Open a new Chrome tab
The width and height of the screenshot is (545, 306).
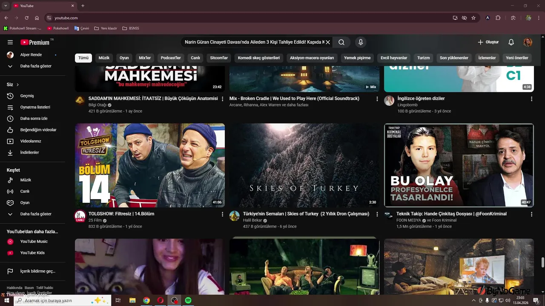83,6
